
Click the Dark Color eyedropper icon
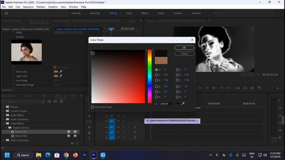(61, 72)
